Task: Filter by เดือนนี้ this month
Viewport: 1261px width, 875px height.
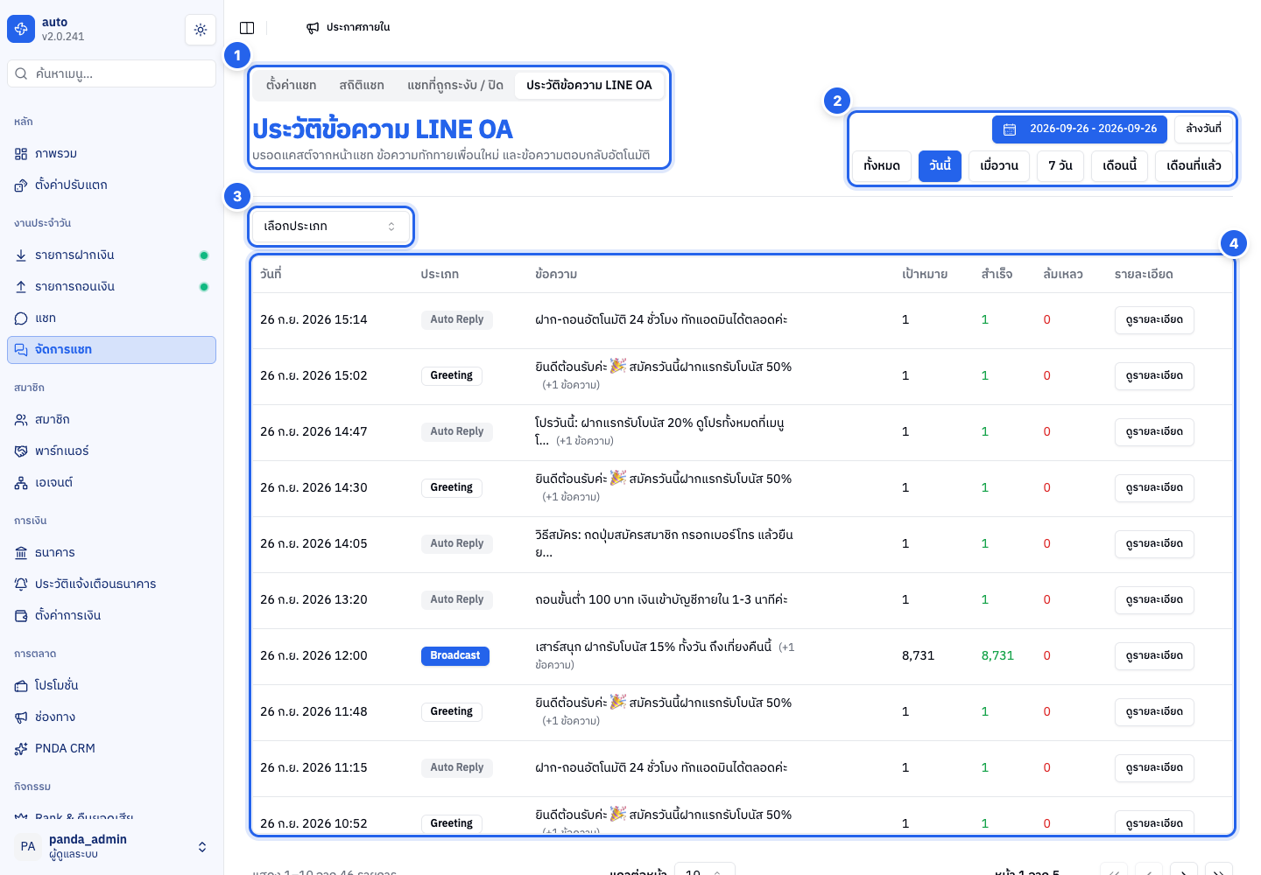Action: coord(1120,166)
